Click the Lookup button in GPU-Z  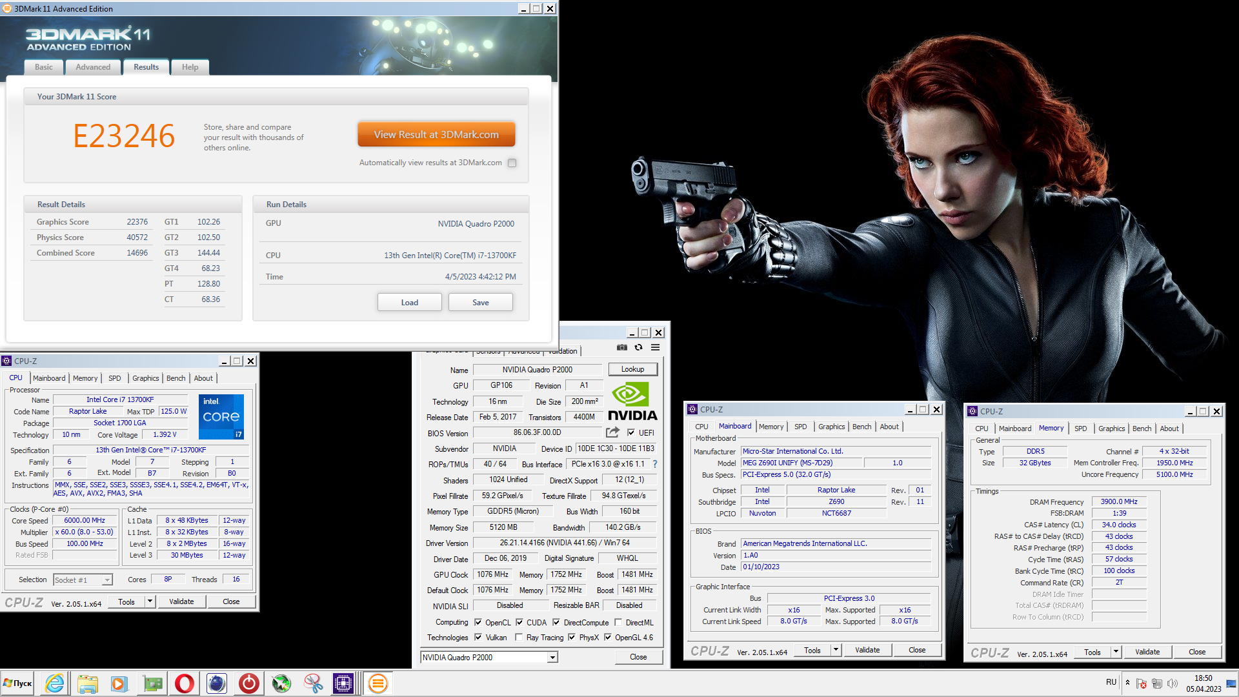click(632, 369)
